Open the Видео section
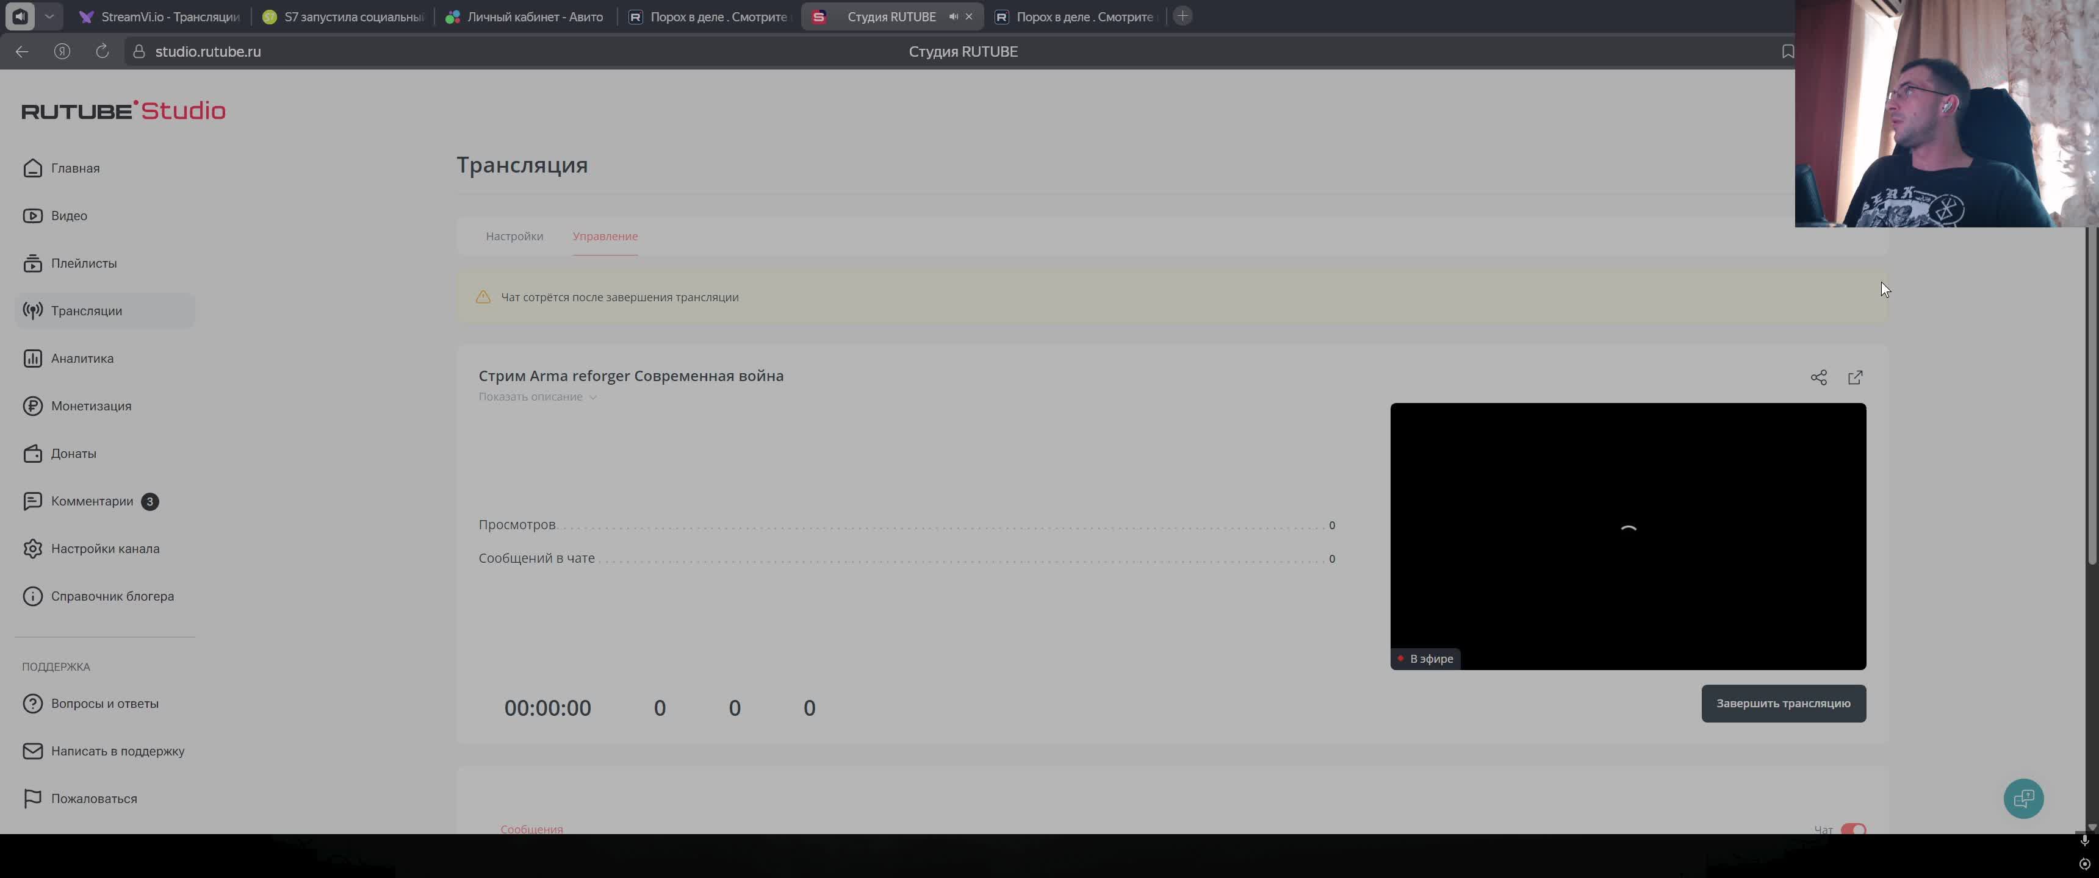The image size is (2099, 878). point(70,216)
